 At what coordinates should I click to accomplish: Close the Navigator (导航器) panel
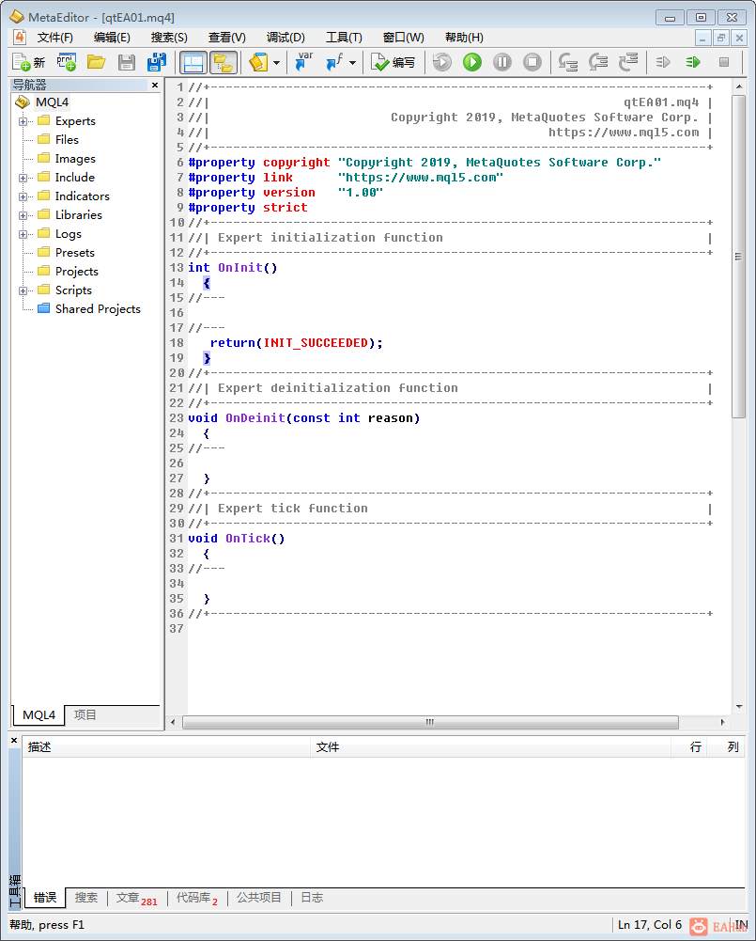[155, 86]
